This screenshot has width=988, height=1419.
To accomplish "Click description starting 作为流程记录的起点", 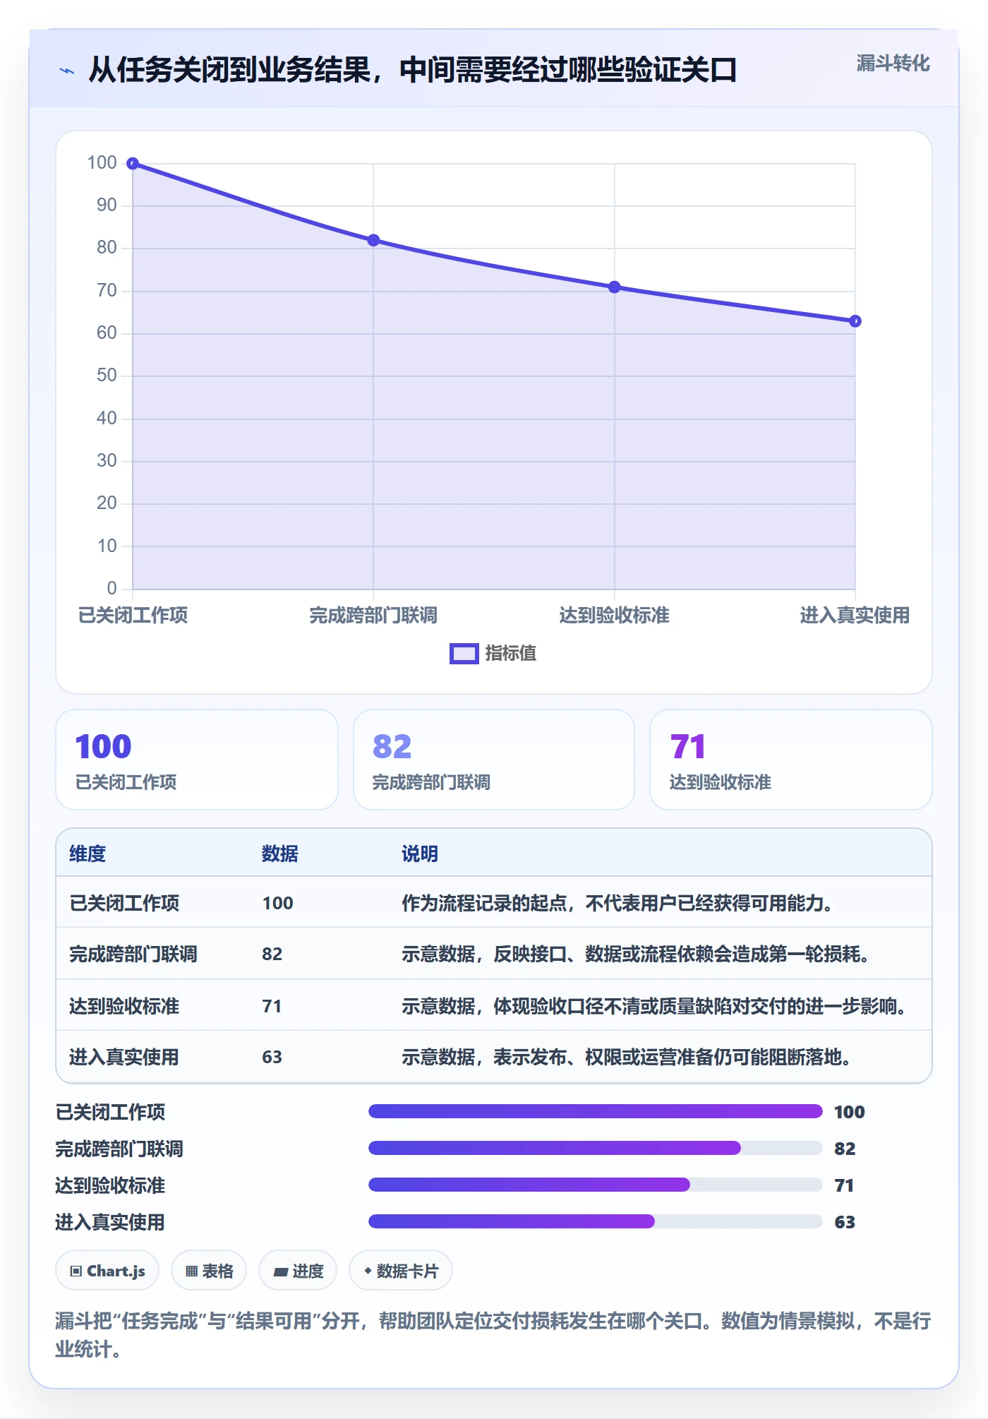I will click(617, 903).
